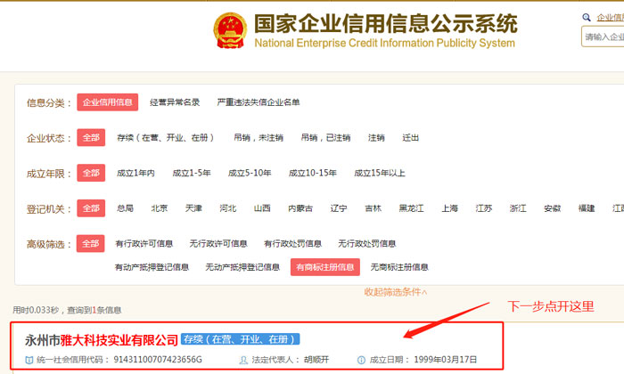This screenshot has height=374, width=624.
Task: Filter by 成立1-5年 establishment age
Action: (x=192, y=173)
